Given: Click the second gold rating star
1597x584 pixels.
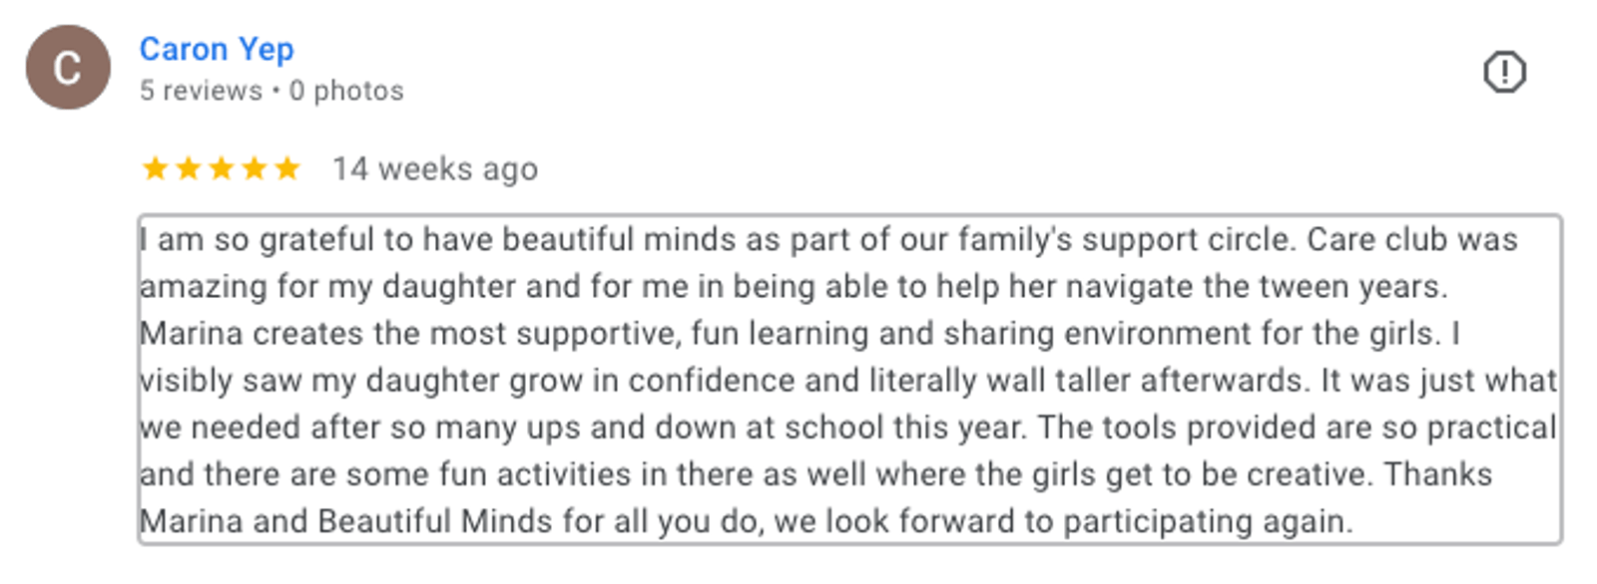Looking at the screenshot, I should [188, 168].
